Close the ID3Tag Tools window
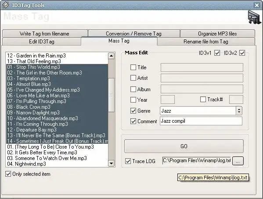 256,5
